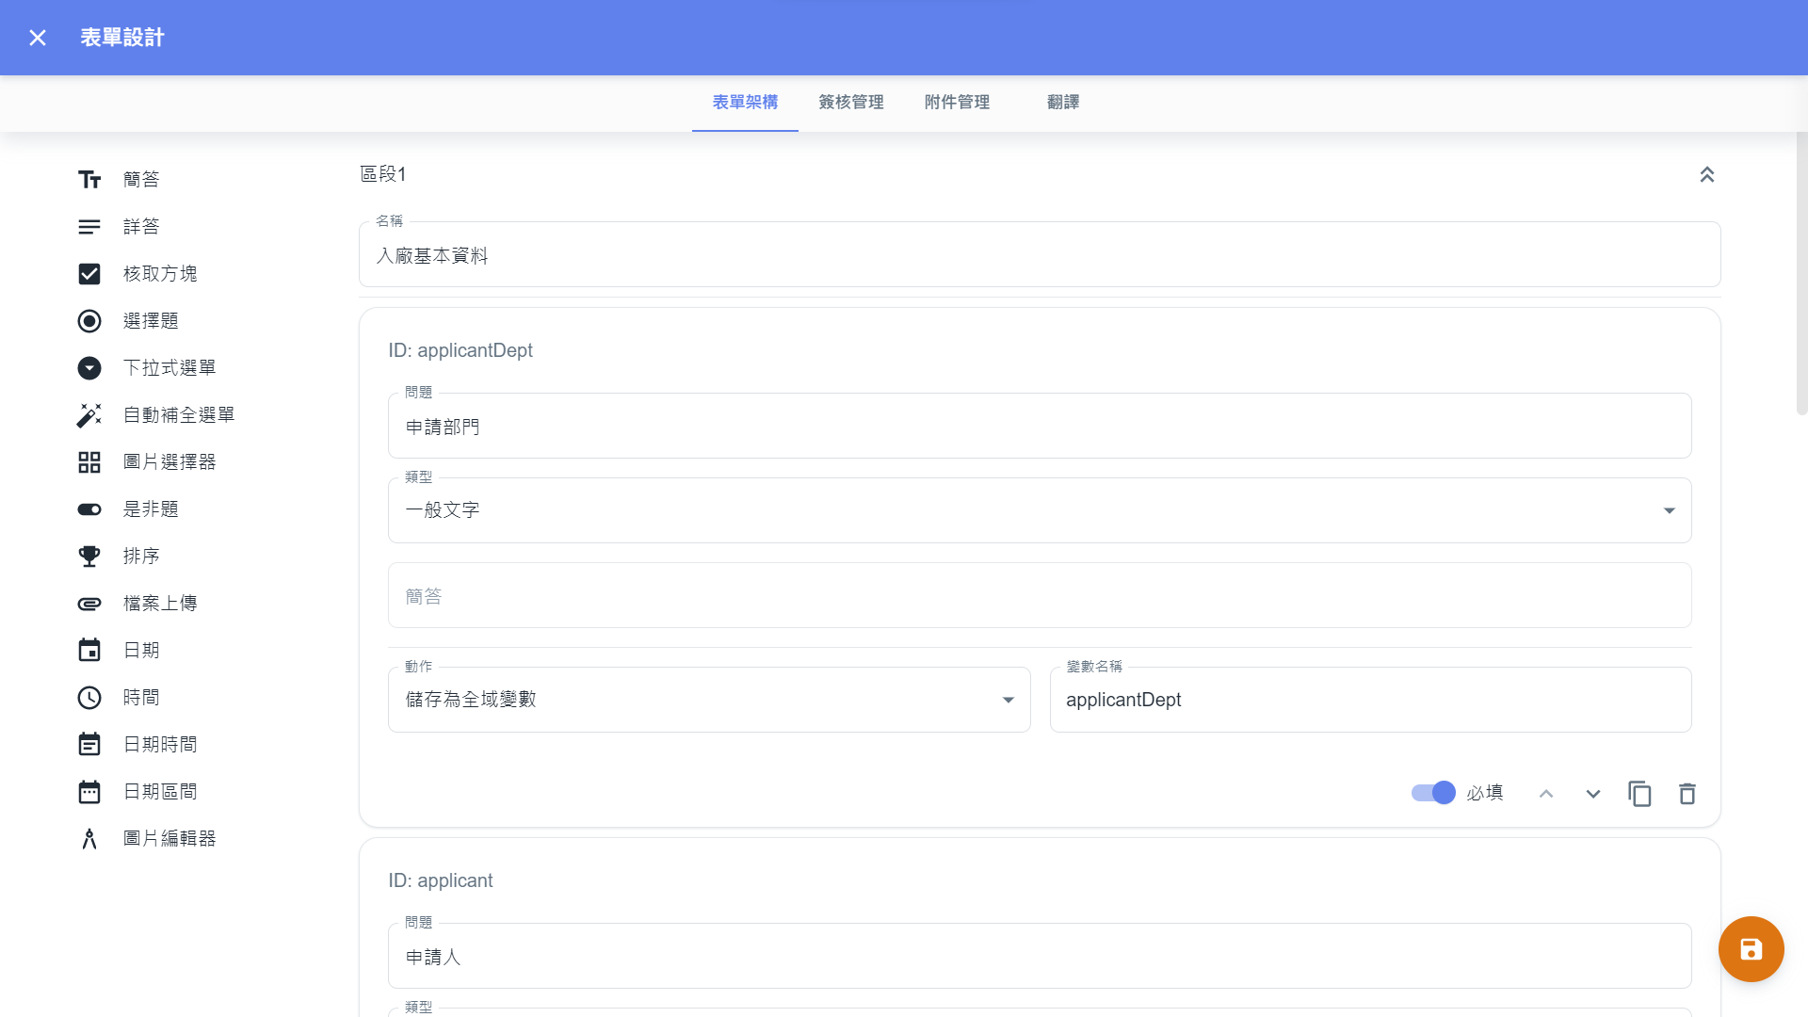
Task: Open the 類型 type dropdown
Action: coord(1039,510)
